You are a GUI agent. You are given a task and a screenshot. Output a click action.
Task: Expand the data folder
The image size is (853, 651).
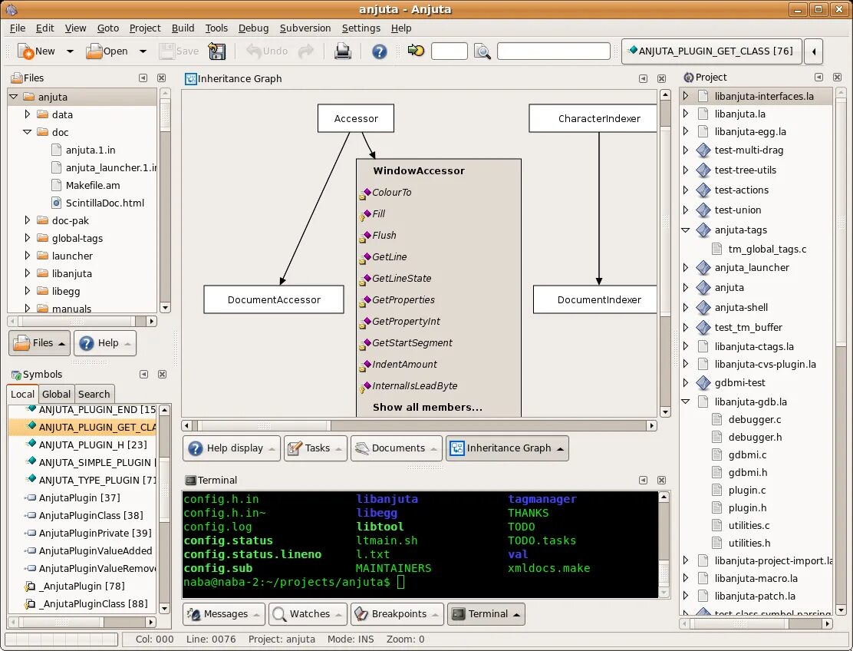pyautogui.click(x=27, y=114)
